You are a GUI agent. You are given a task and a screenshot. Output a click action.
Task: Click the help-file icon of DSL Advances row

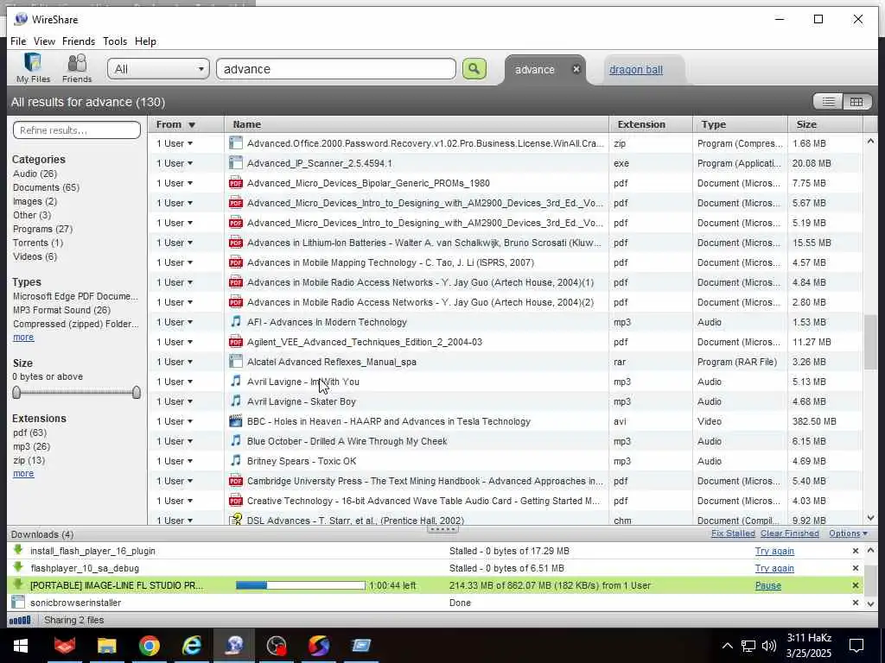235,519
